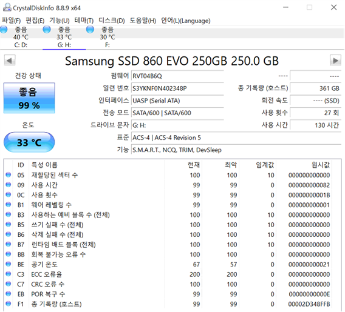This screenshot has width=345, height=312.
Task: Click the Samsung SSD 860 EVO 250GB title
Action: point(172,61)
